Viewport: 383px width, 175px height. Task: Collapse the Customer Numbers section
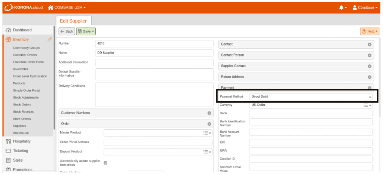[x=209, y=113]
